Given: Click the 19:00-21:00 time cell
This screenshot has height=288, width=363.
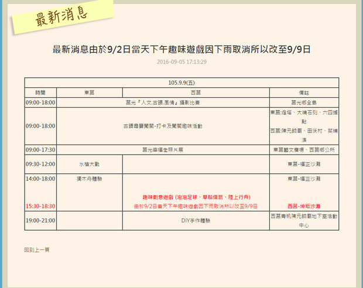Looking at the screenshot, I should (x=40, y=221).
